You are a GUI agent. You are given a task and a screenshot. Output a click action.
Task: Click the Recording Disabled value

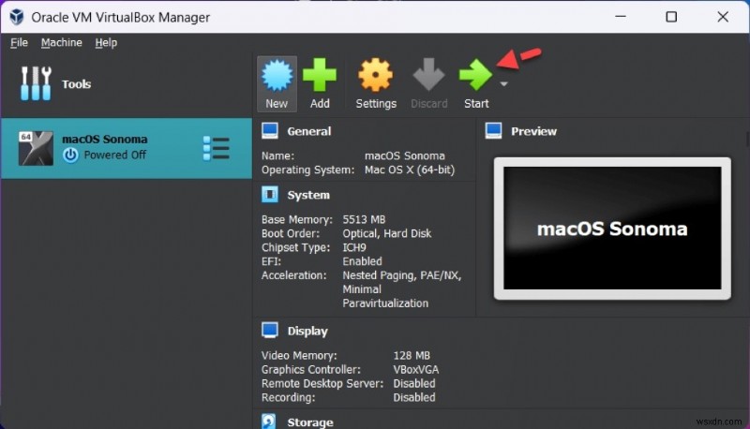414,397
